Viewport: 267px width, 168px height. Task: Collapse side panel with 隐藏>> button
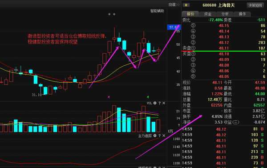click(174, 5)
